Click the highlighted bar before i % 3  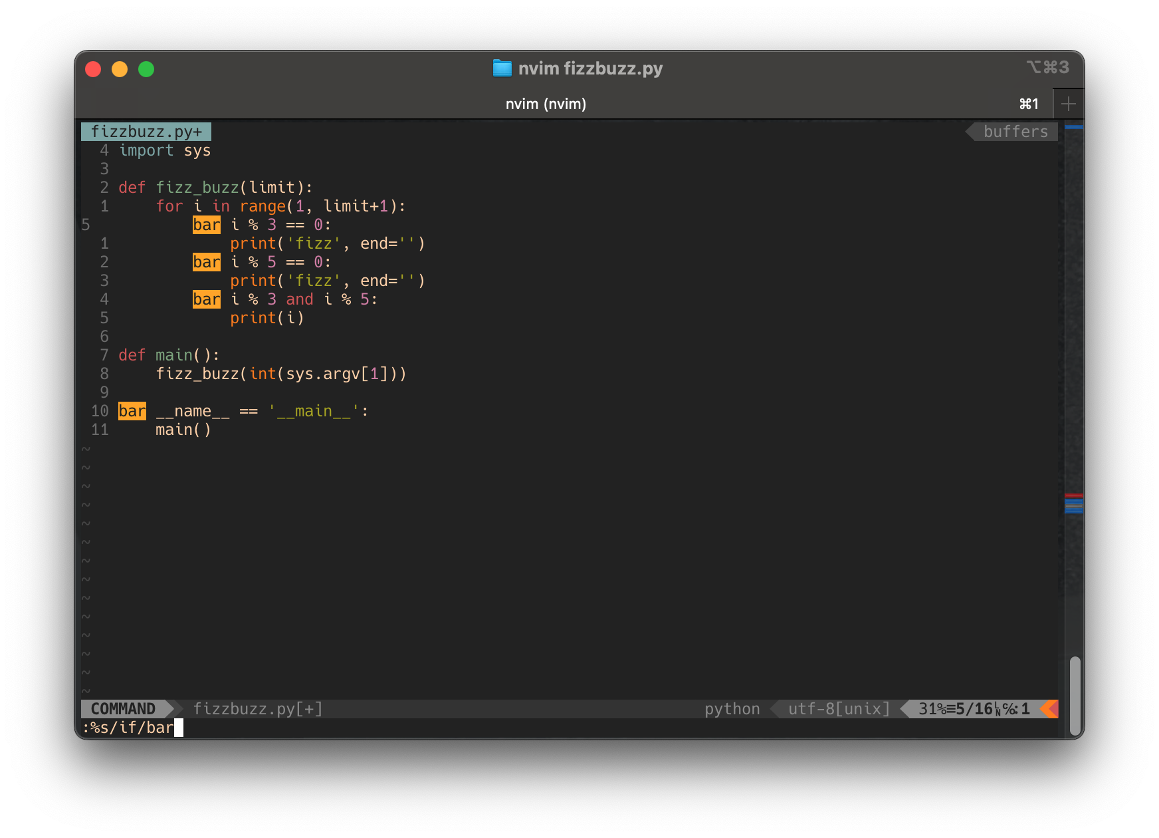pos(206,225)
